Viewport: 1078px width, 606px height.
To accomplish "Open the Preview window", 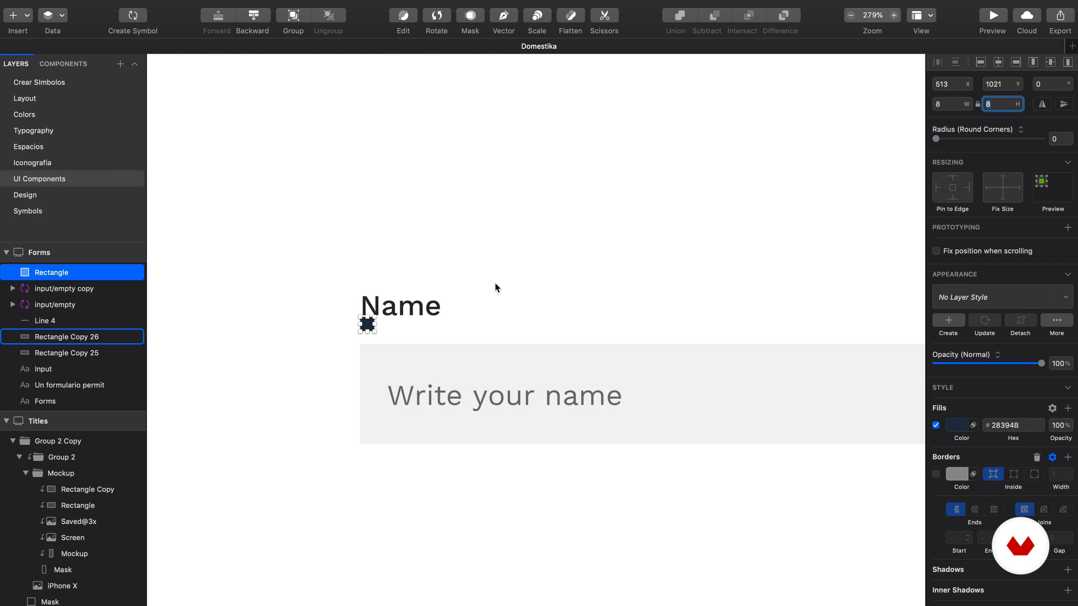I will (993, 15).
